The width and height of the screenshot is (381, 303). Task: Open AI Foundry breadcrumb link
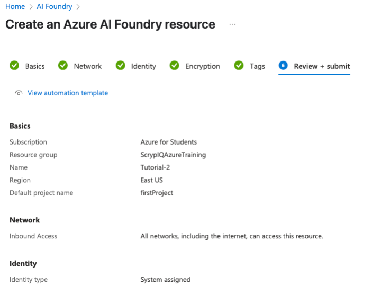coord(55,6)
